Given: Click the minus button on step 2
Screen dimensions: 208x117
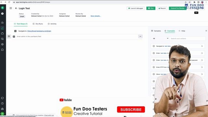Looking at the screenshot, I should [140, 36].
